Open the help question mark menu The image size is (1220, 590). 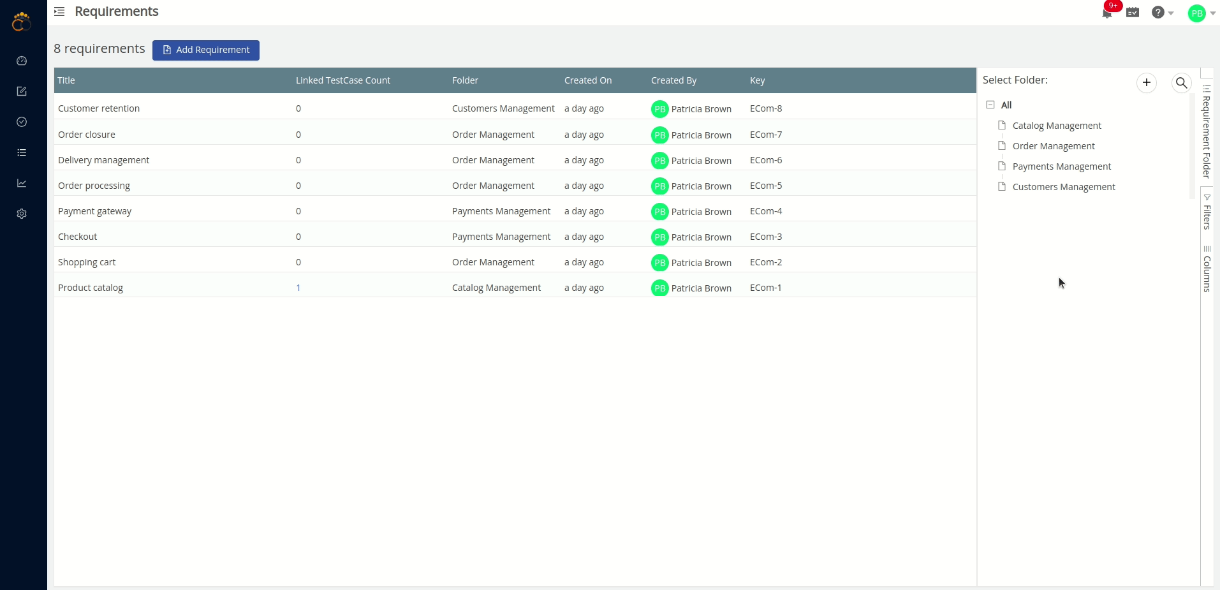(x=1162, y=12)
